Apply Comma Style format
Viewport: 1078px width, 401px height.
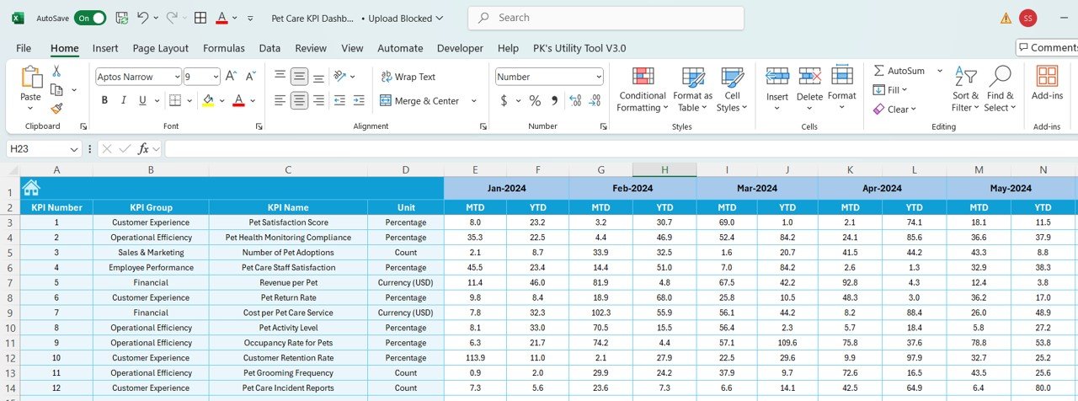point(554,100)
